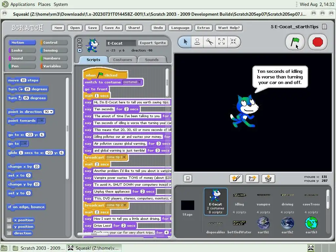Open the point in direction 90 dropdown
Viewport: 336px width, 252px height.
tap(52, 112)
